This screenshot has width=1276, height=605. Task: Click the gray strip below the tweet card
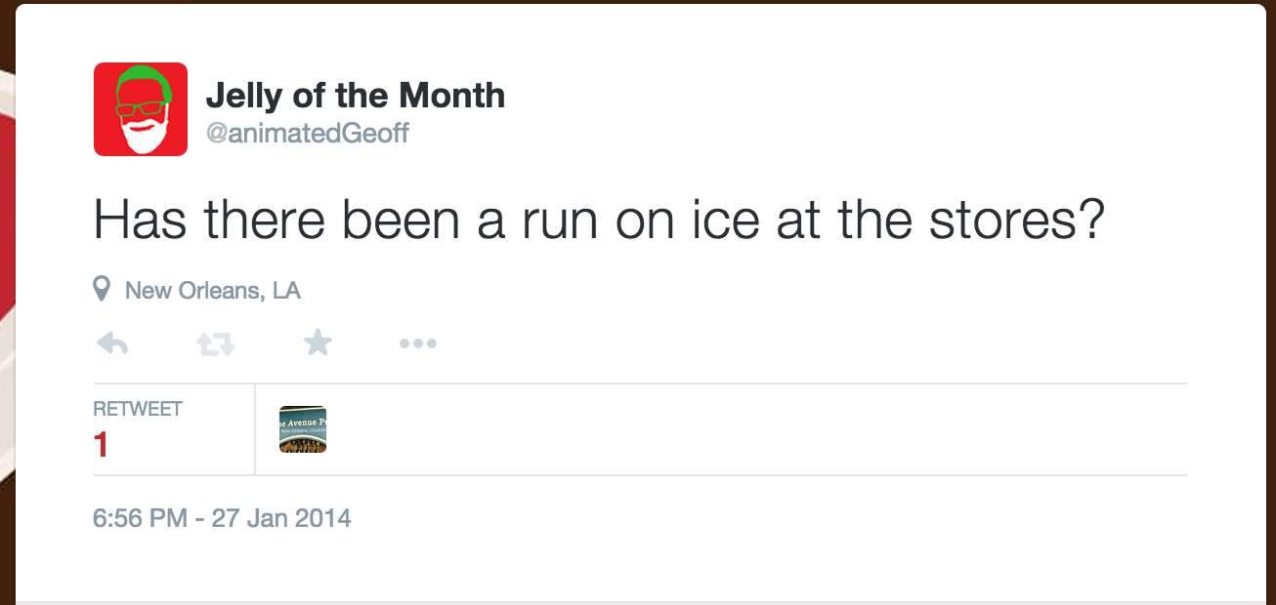[635, 602]
